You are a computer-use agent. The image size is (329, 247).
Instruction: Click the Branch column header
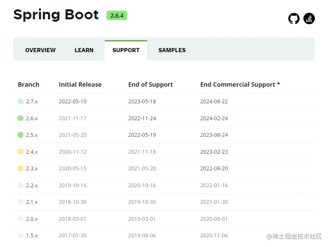point(28,84)
